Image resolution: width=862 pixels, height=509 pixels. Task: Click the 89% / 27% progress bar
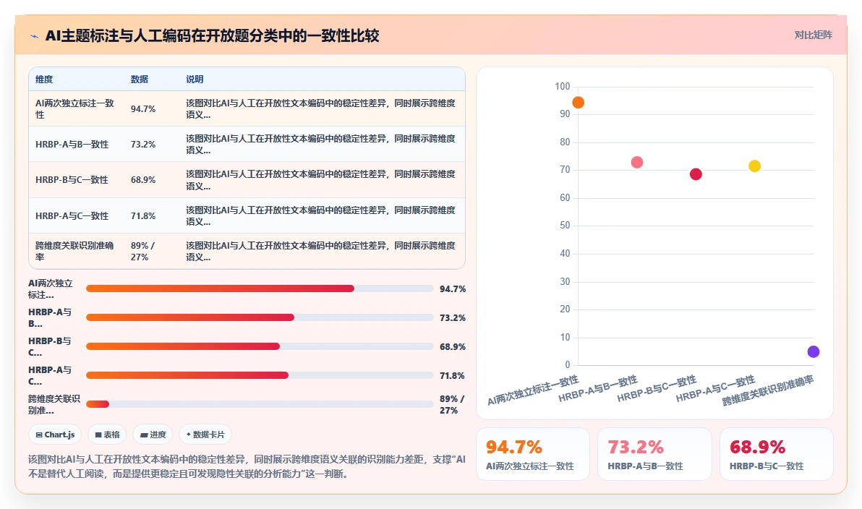tap(260, 404)
